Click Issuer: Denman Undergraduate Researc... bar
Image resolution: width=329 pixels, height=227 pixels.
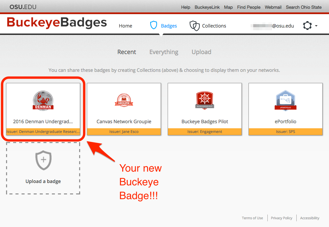[43, 132]
